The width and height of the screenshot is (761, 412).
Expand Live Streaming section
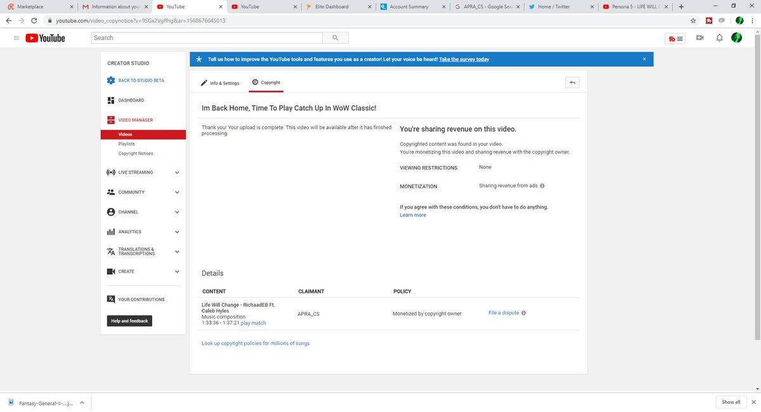tap(177, 172)
